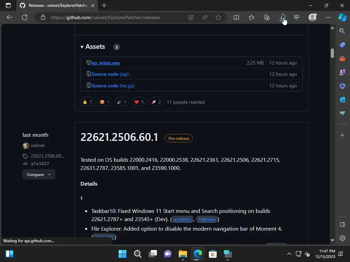Open split screen icon
The image size is (350, 262).
pyautogui.click(x=236, y=17)
